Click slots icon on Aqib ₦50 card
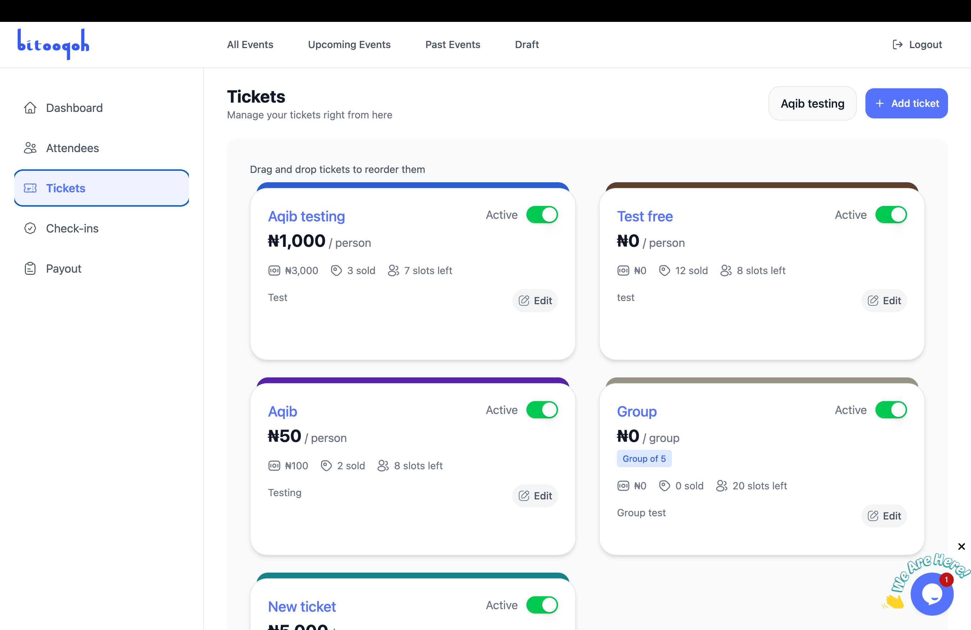The height and width of the screenshot is (630, 971). pyautogui.click(x=383, y=466)
